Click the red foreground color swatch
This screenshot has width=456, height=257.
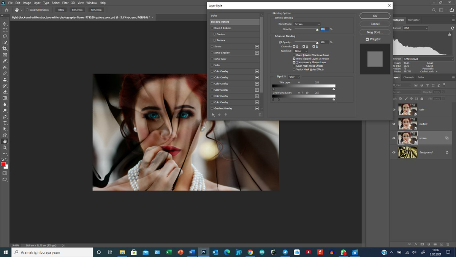[x=3, y=164]
